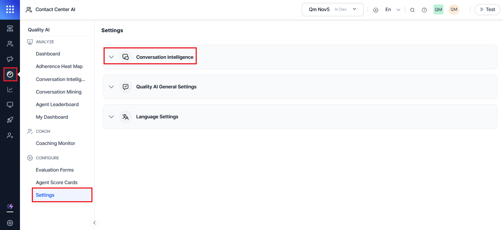This screenshot has width=503, height=230.
Task: Open the En language dropdown
Action: [392, 10]
